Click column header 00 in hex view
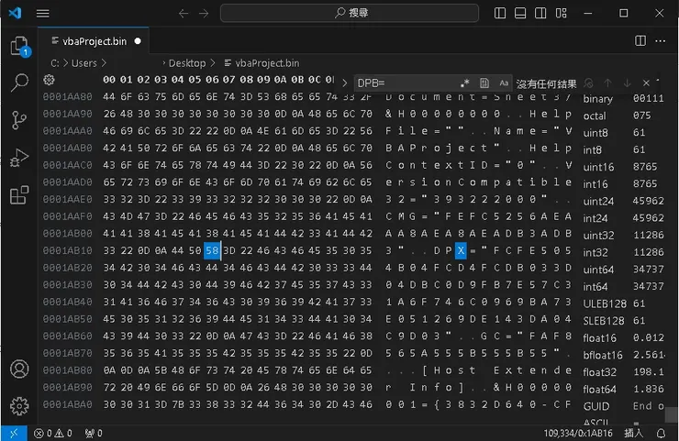This screenshot has height=441, width=679. (x=109, y=80)
